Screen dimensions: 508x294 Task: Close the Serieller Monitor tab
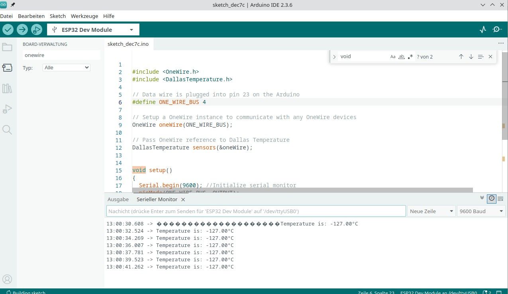coord(183,199)
